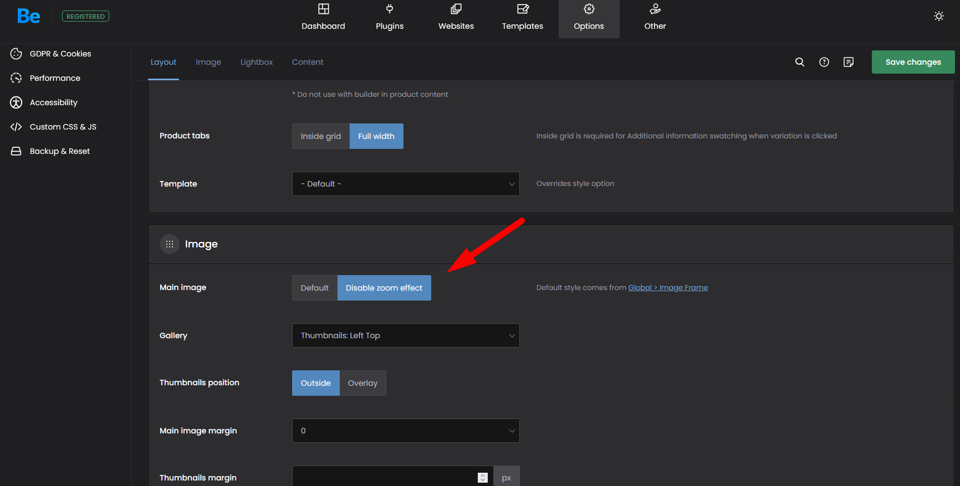Open the Dashboard icon in top navigation

tap(324, 9)
